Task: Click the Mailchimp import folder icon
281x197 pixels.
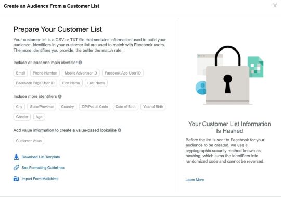Action: 16,179
